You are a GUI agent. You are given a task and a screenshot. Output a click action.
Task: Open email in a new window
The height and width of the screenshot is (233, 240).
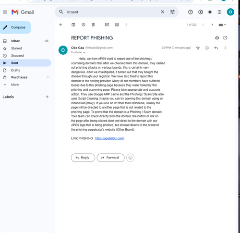[x=225, y=38]
